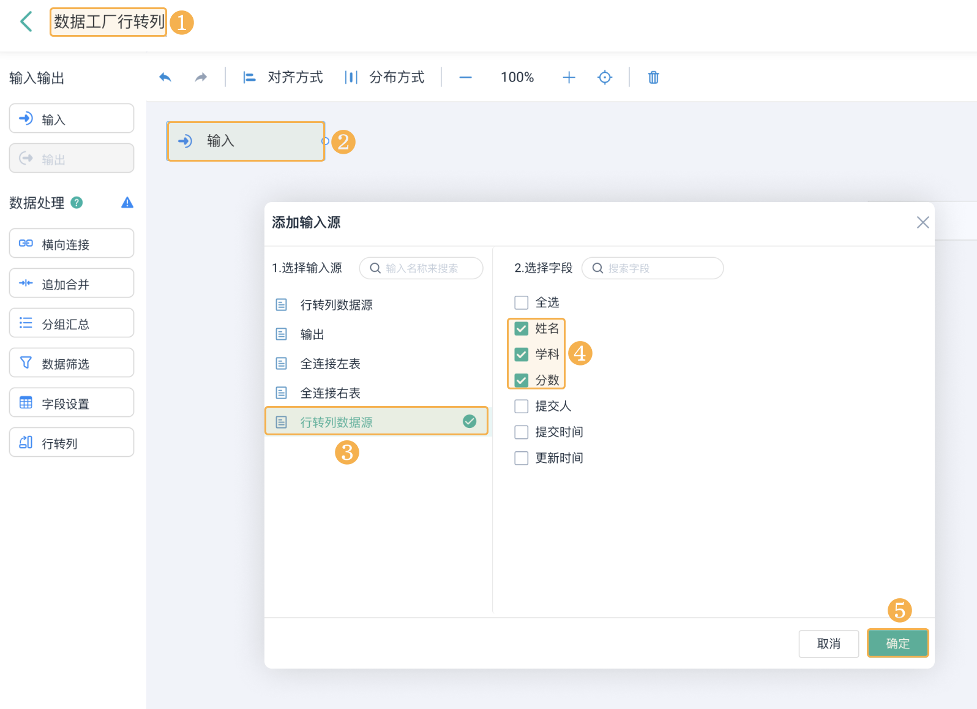Click the 搜索字段 search field
Image resolution: width=977 pixels, height=709 pixels.
(x=653, y=268)
